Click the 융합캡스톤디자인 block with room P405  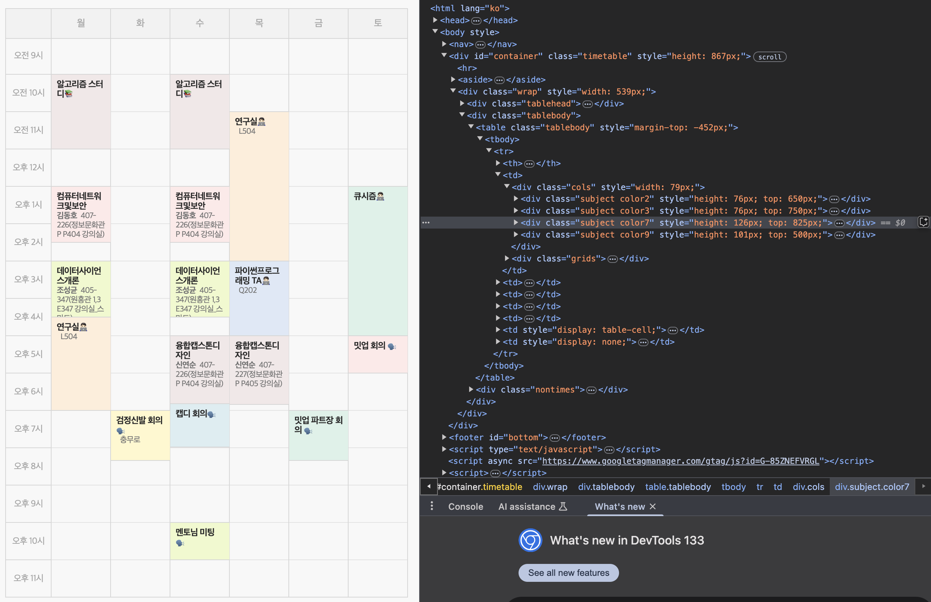pos(259,370)
